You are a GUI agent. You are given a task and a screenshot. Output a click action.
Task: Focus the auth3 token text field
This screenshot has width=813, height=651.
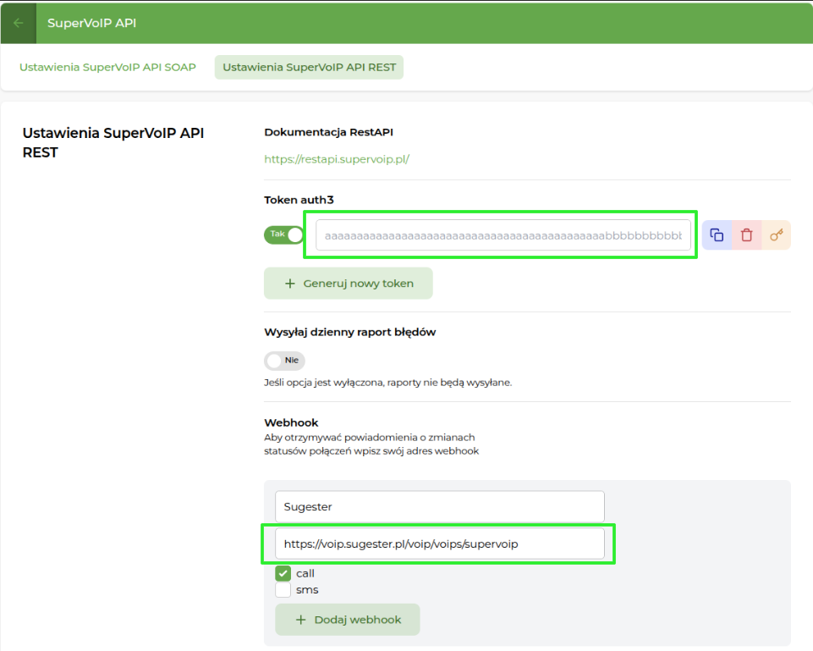coord(503,235)
